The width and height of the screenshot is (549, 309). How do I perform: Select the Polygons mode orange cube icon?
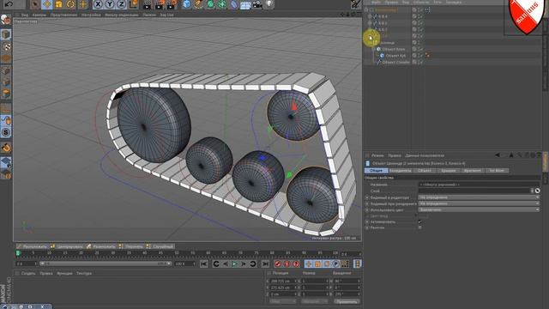(6, 94)
